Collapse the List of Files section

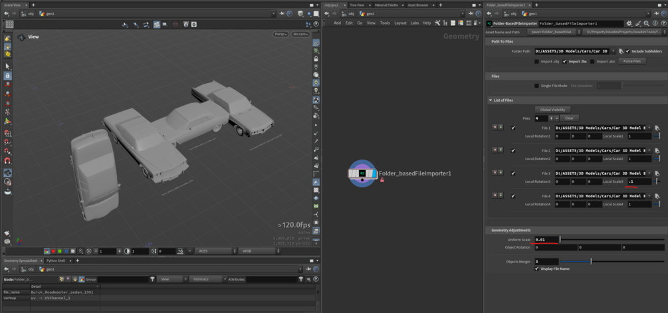click(491, 100)
